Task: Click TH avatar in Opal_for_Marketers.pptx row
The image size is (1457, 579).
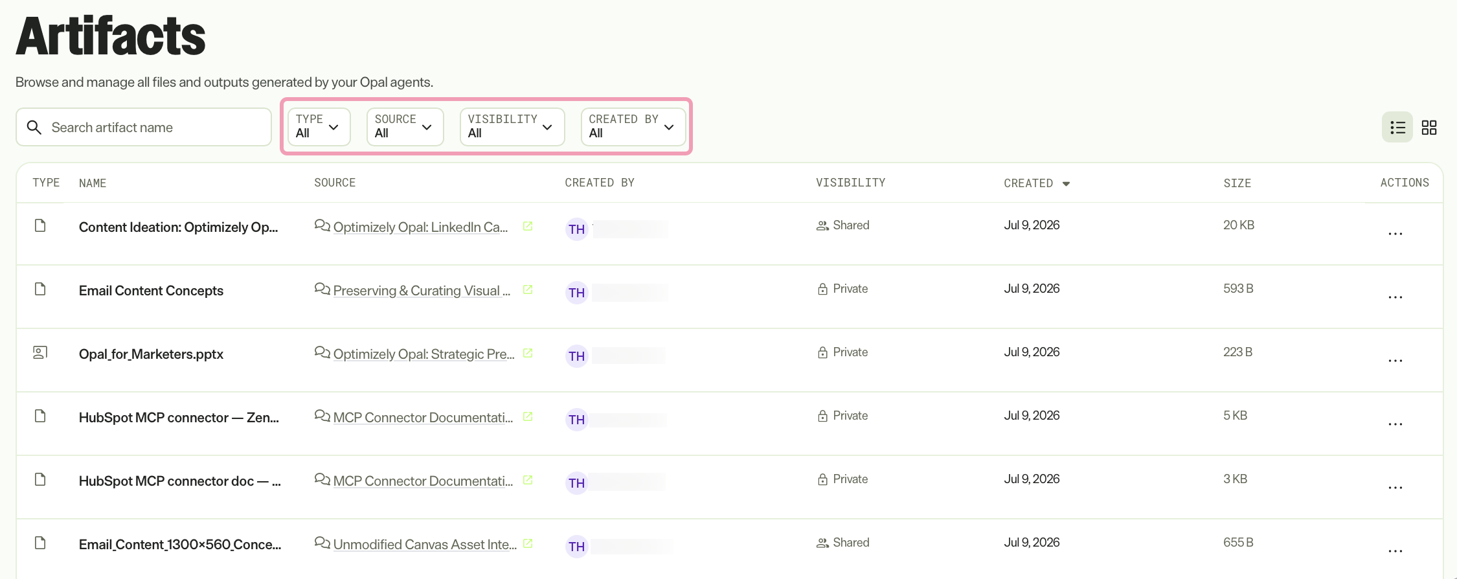Action: pos(576,356)
